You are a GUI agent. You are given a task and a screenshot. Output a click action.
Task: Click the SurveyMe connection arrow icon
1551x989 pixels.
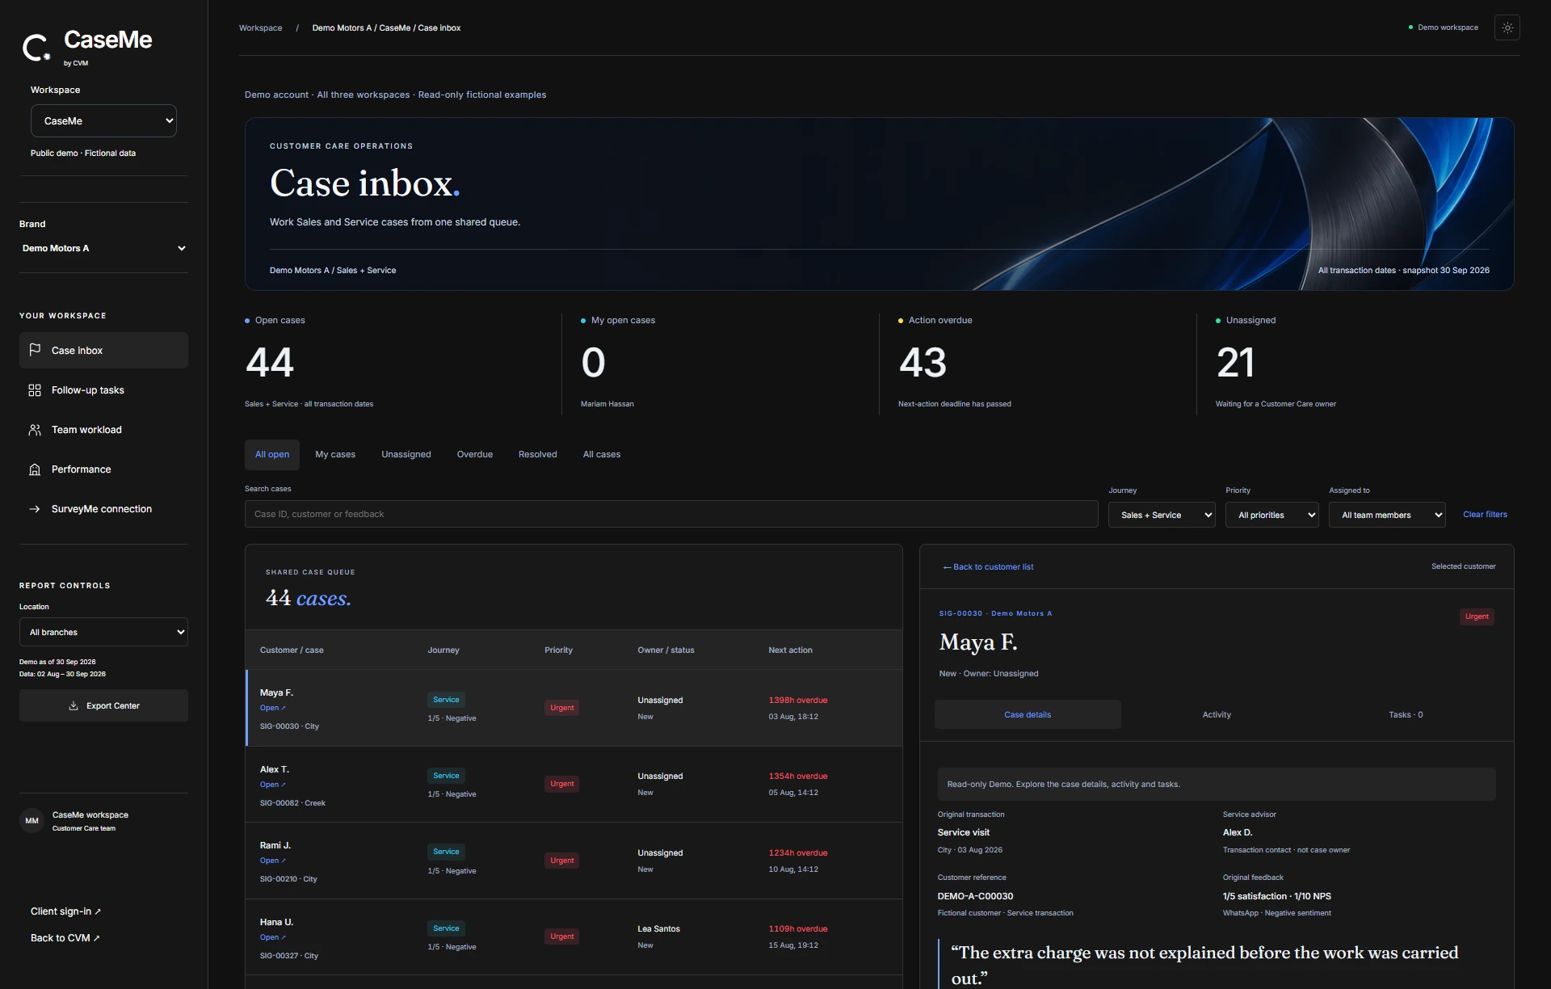35,509
